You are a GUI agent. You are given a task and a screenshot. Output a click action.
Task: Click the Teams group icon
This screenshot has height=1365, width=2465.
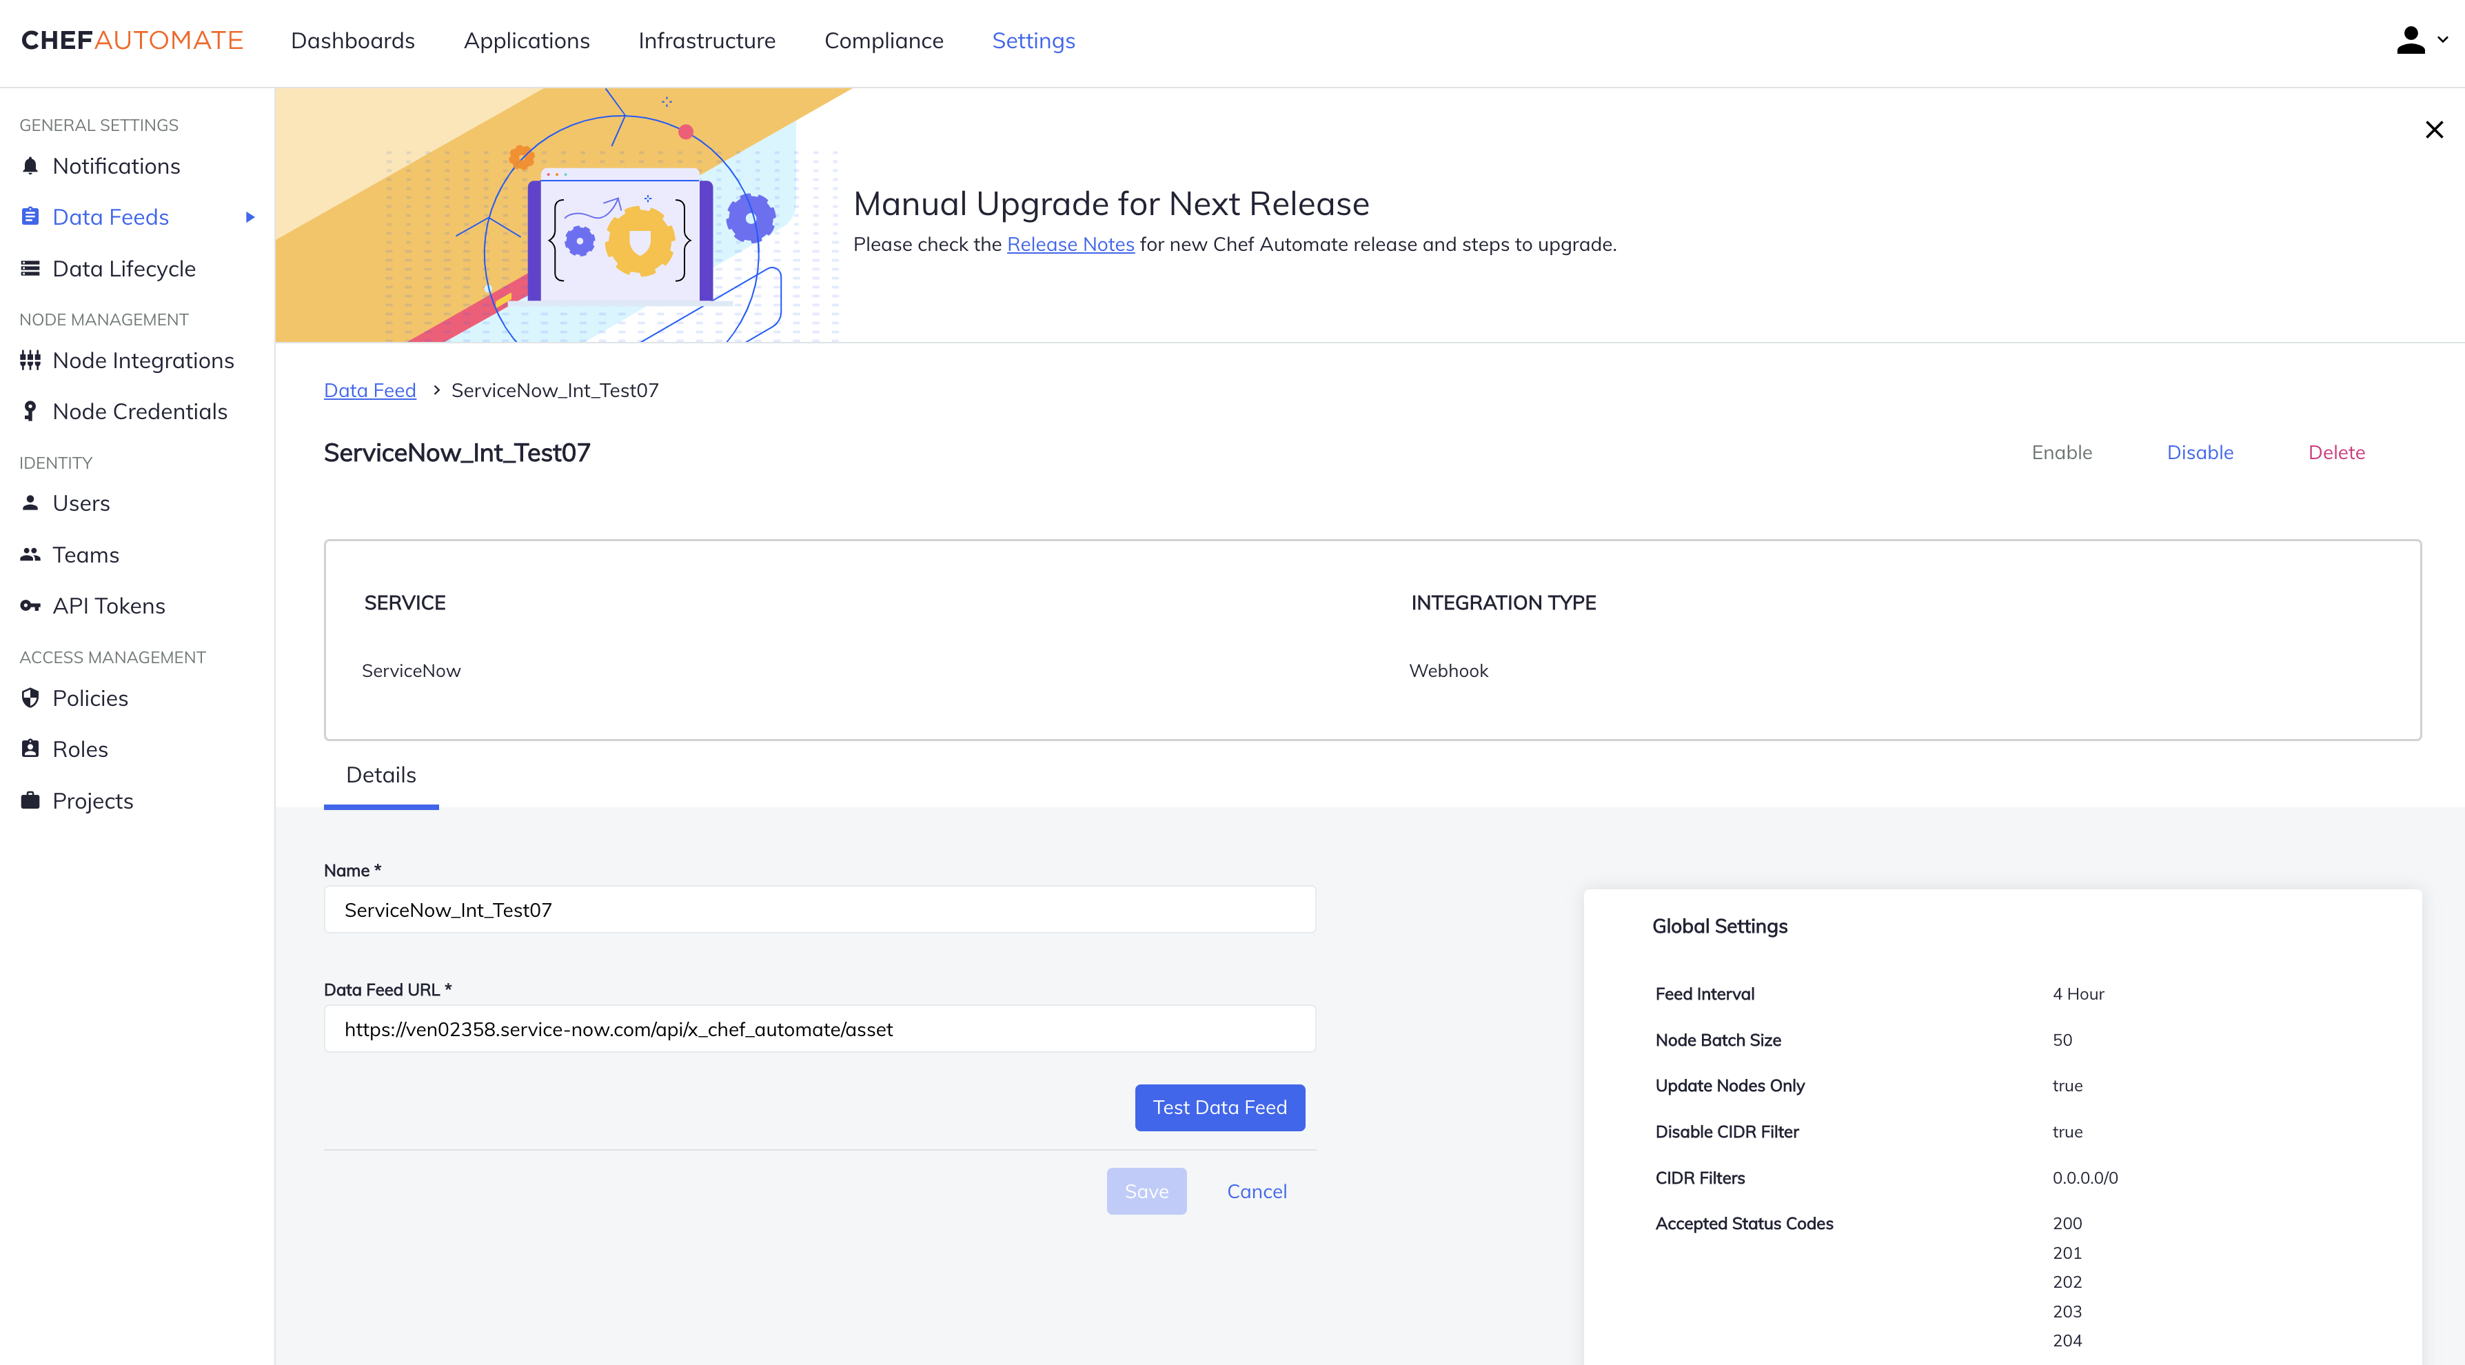tap(30, 555)
